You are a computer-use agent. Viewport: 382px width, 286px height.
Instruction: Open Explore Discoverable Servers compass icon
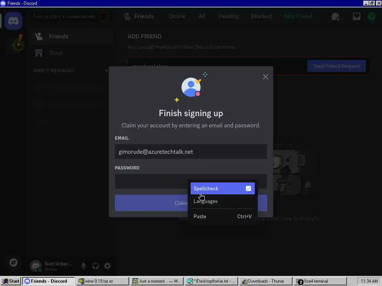13,263
